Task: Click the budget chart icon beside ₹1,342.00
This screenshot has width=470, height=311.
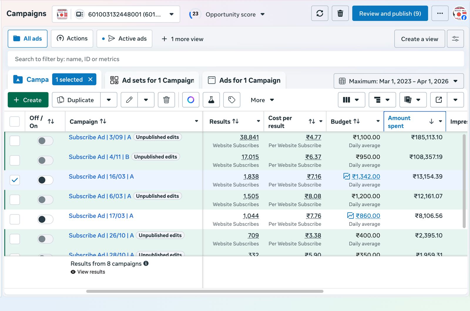Action: tap(347, 176)
